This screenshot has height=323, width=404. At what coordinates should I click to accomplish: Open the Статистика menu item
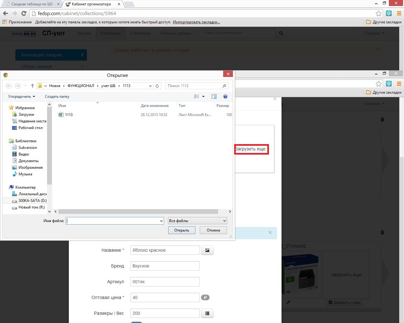[140, 33]
